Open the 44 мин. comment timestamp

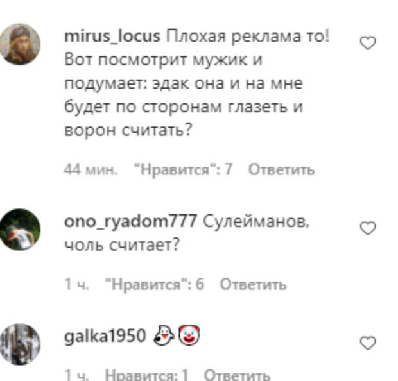coord(91,169)
